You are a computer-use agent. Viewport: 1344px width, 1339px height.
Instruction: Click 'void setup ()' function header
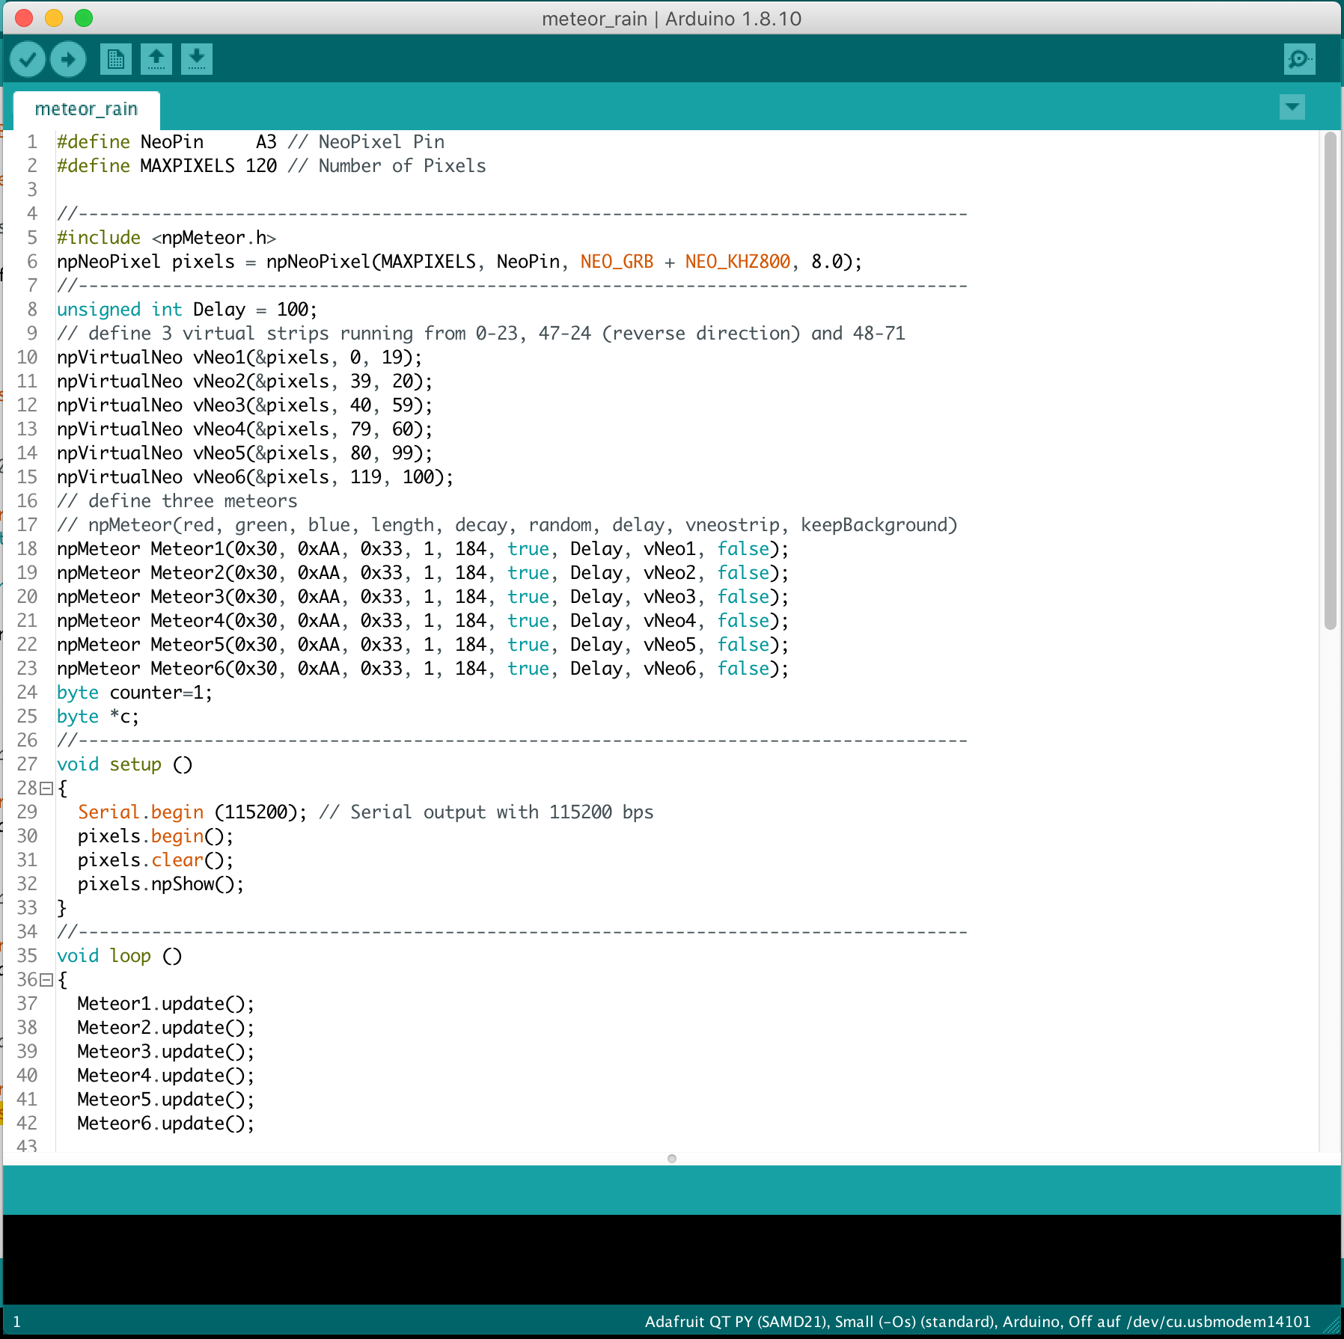[x=125, y=765]
